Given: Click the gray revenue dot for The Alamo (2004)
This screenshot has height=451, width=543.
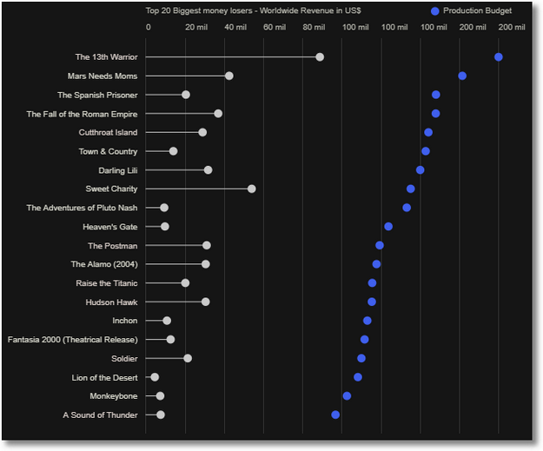Looking at the screenshot, I should point(205,264).
